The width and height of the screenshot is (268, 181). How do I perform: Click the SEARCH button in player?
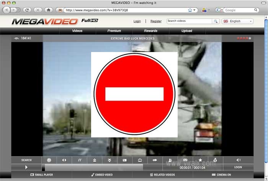(26, 160)
